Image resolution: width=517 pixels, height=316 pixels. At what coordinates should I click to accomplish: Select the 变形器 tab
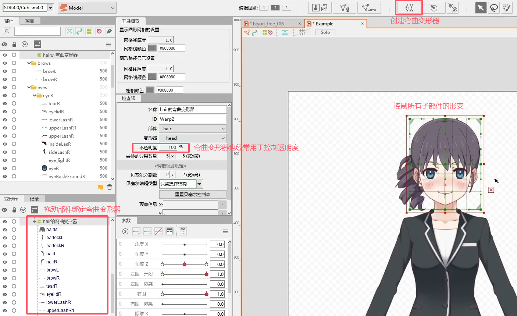11,199
